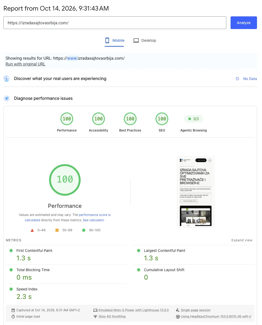Click the orange square 50–89 legend icon
Viewport: 262px width, 325px height.
(57, 230)
